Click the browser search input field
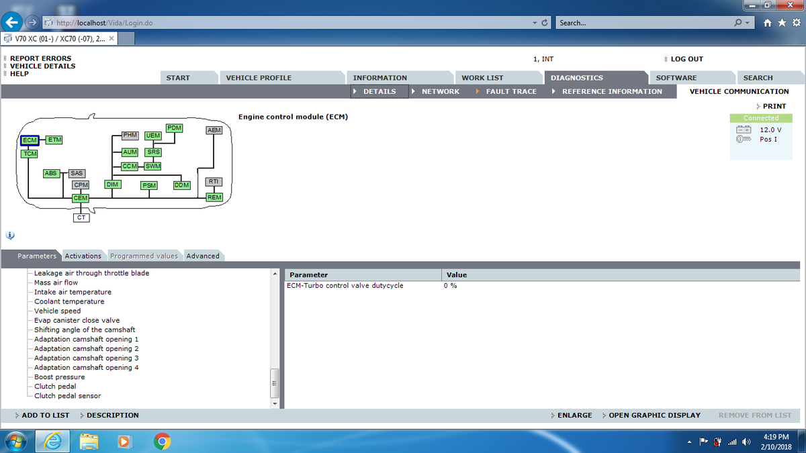 645,23
